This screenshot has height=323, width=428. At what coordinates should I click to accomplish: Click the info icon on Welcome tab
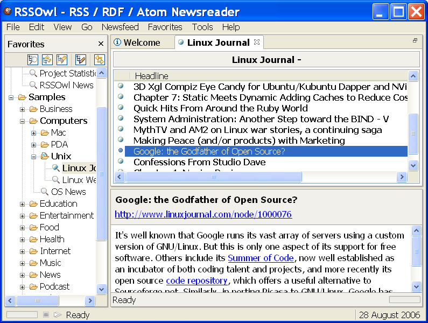point(117,42)
